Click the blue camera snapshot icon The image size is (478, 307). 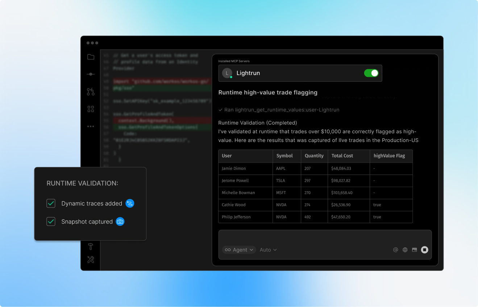120,222
